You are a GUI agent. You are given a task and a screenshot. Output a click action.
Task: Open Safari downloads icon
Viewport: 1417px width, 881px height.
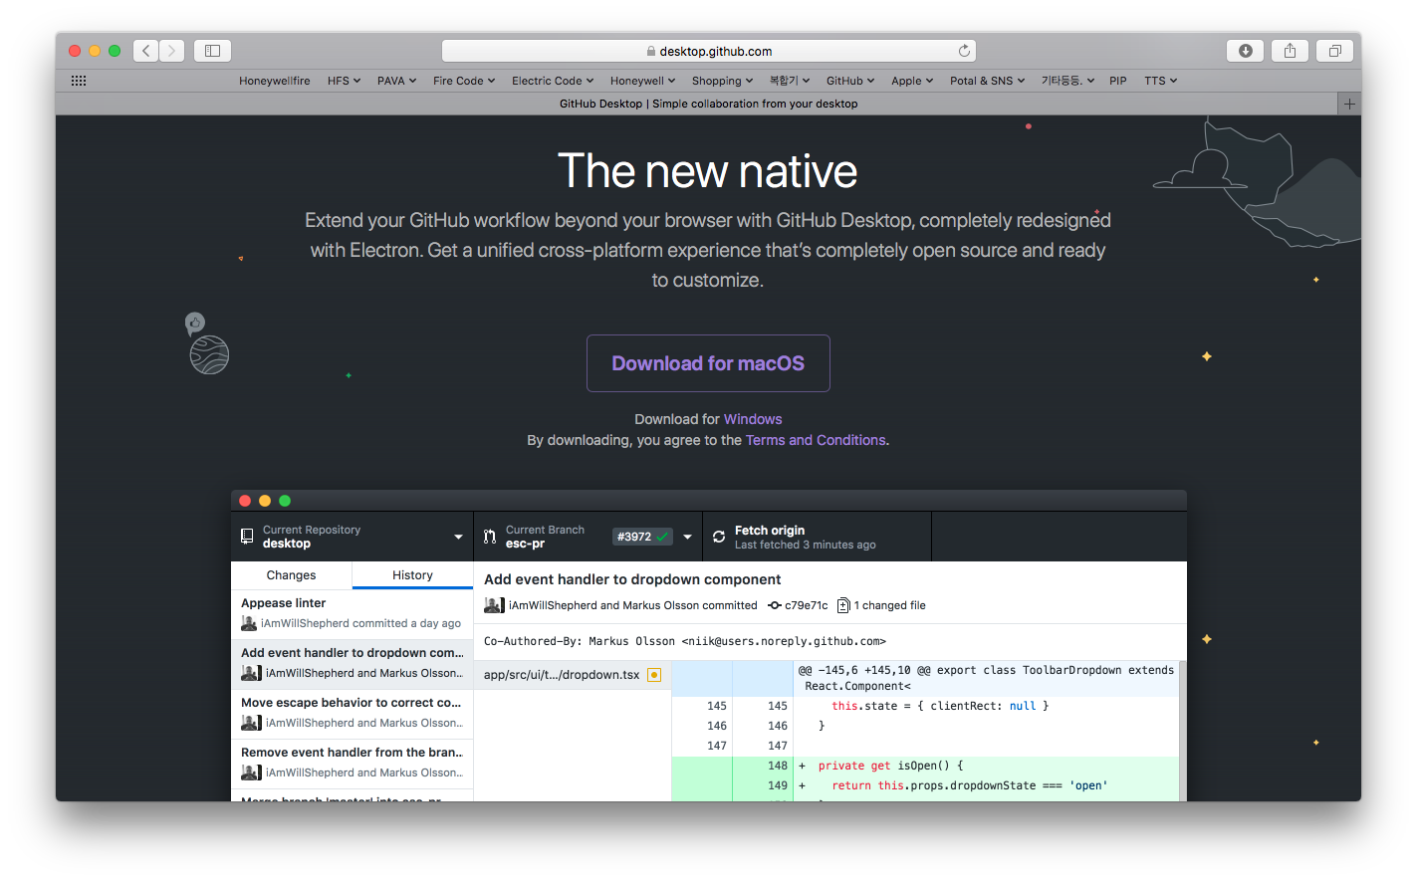(x=1245, y=51)
